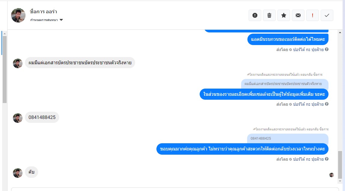The image size is (345, 191).
Task: Click scrollbar down arrow on right side
Action: tap(340, 181)
